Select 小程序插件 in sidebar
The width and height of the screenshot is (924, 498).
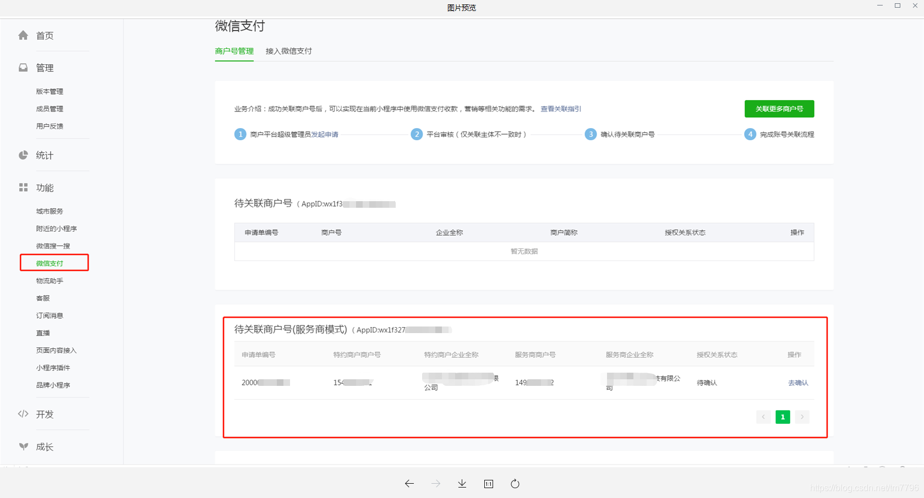tap(53, 368)
